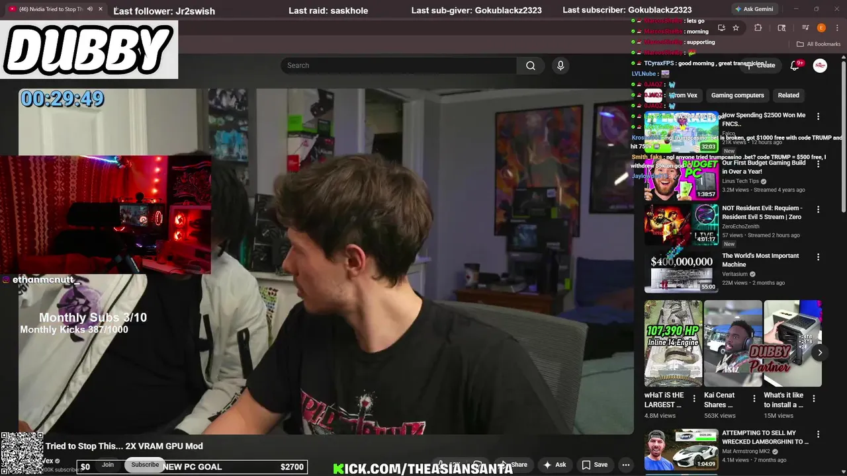Image resolution: width=847 pixels, height=476 pixels.
Task: Open Chrome media controls icon
Action: (x=805, y=28)
